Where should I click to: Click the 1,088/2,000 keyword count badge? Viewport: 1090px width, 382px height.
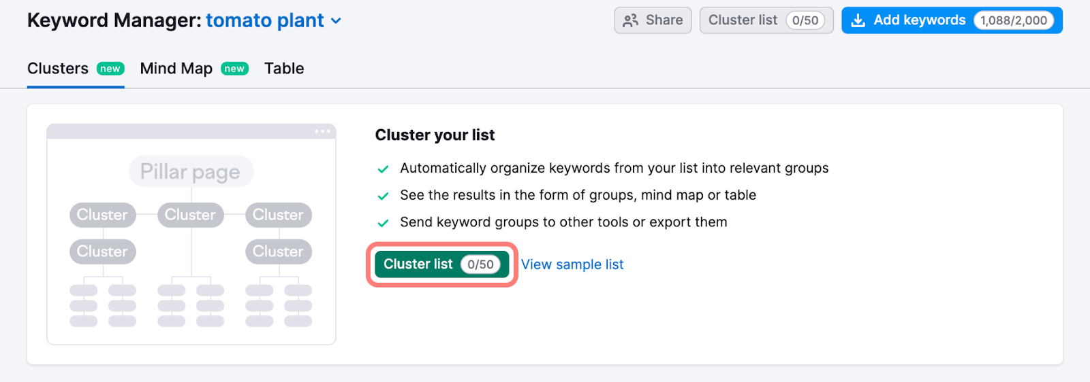(x=1013, y=20)
